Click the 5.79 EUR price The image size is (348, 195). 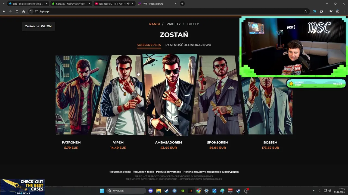(x=71, y=148)
